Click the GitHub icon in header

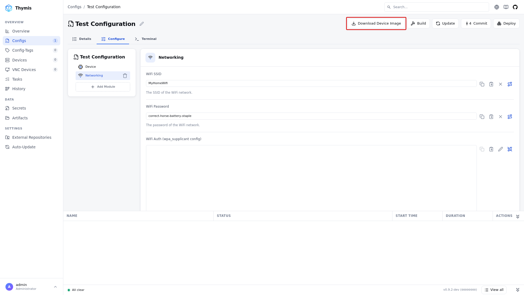click(x=515, y=7)
